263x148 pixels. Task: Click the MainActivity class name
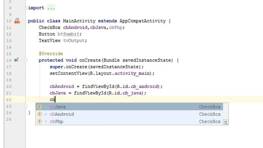click(79, 21)
